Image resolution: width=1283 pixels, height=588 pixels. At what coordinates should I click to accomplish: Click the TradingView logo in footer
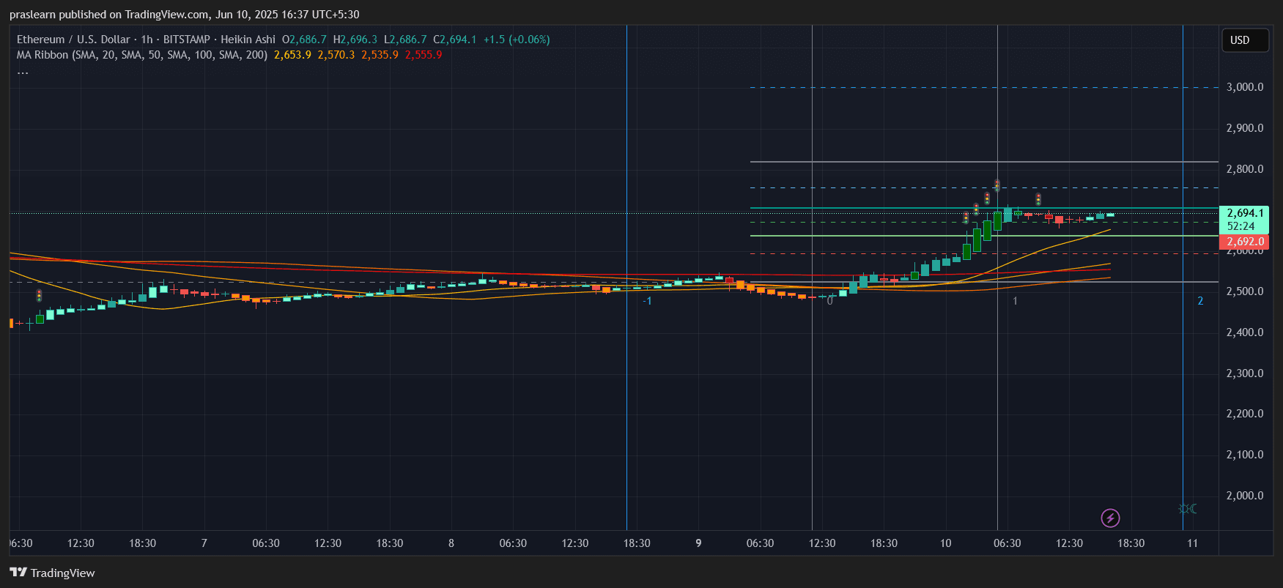pyautogui.click(x=52, y=573)
